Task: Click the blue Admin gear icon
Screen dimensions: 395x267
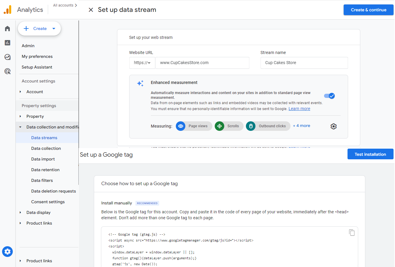Action: pos(7,252)
